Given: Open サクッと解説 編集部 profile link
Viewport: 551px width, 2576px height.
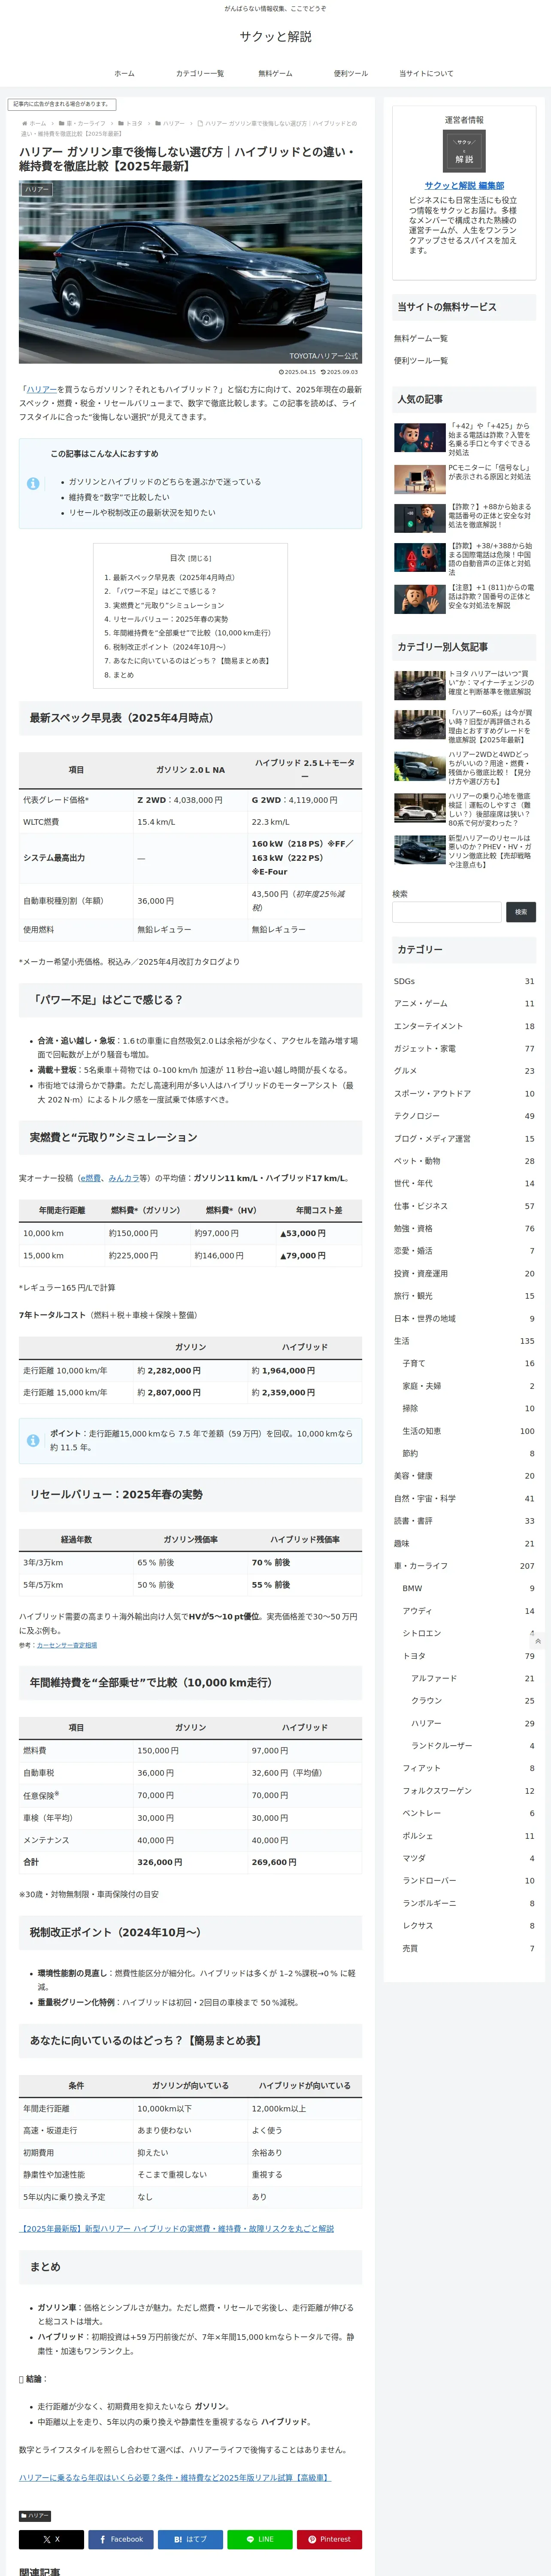Looking at the screenshot, I should 464,186.
